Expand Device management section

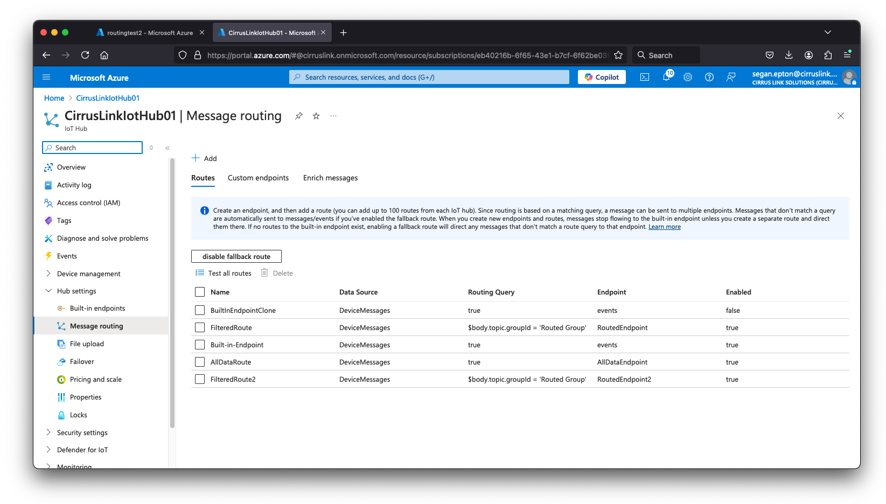click(48, 274)
